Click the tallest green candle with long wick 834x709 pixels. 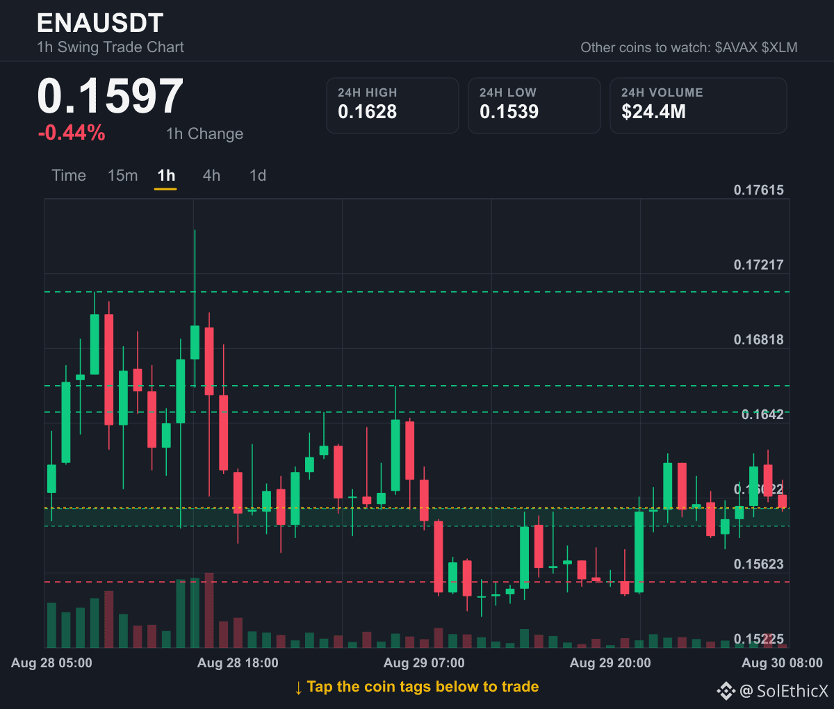[195, 342]
